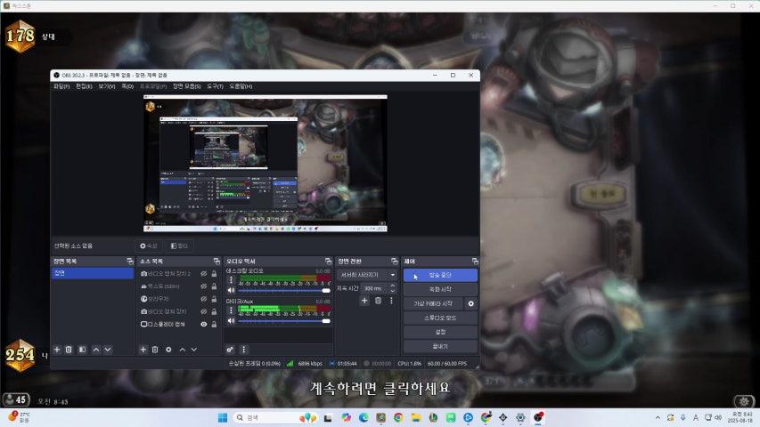Open 데스크탑 오디오 three-dot options

pyautogui.click(x=231, y=280)
